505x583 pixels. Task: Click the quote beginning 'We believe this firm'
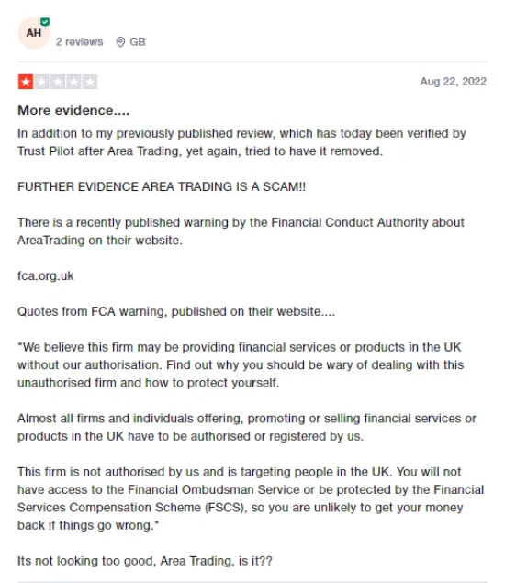241,364
